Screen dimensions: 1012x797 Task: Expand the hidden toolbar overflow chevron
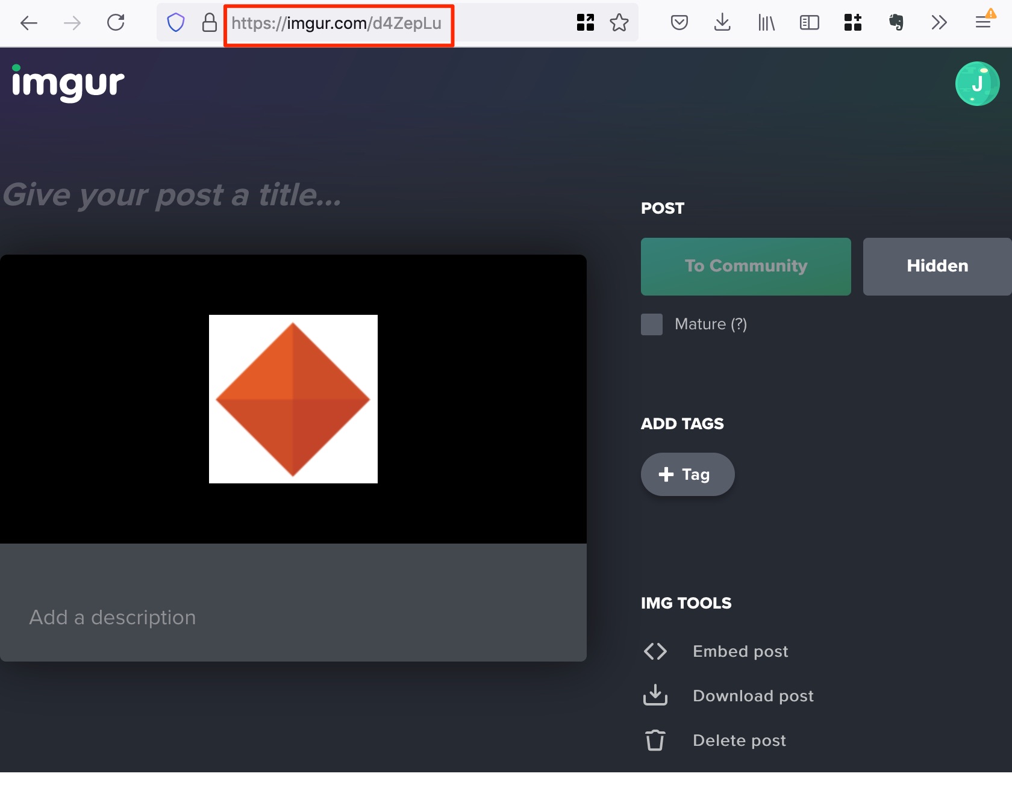coord(939,23)
